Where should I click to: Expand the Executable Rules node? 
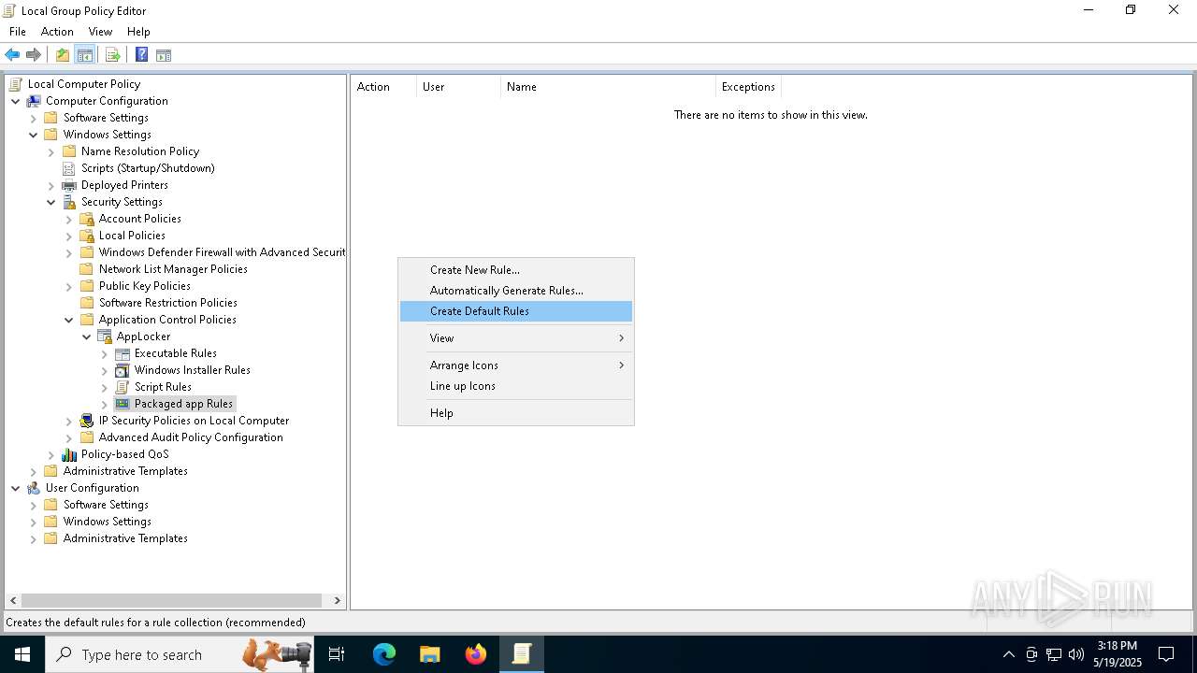(104, 353)
